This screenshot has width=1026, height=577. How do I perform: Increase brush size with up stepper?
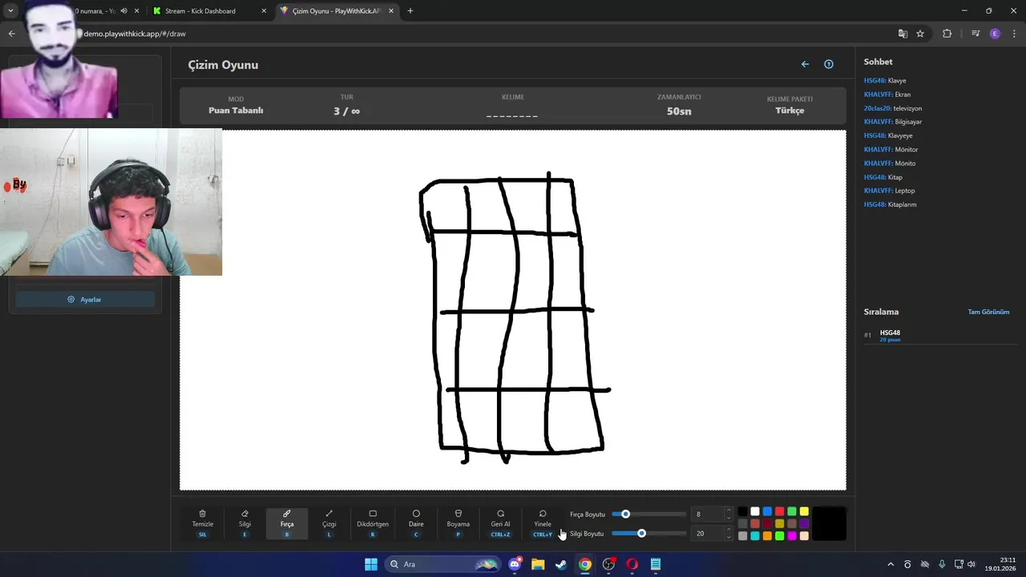729,510
